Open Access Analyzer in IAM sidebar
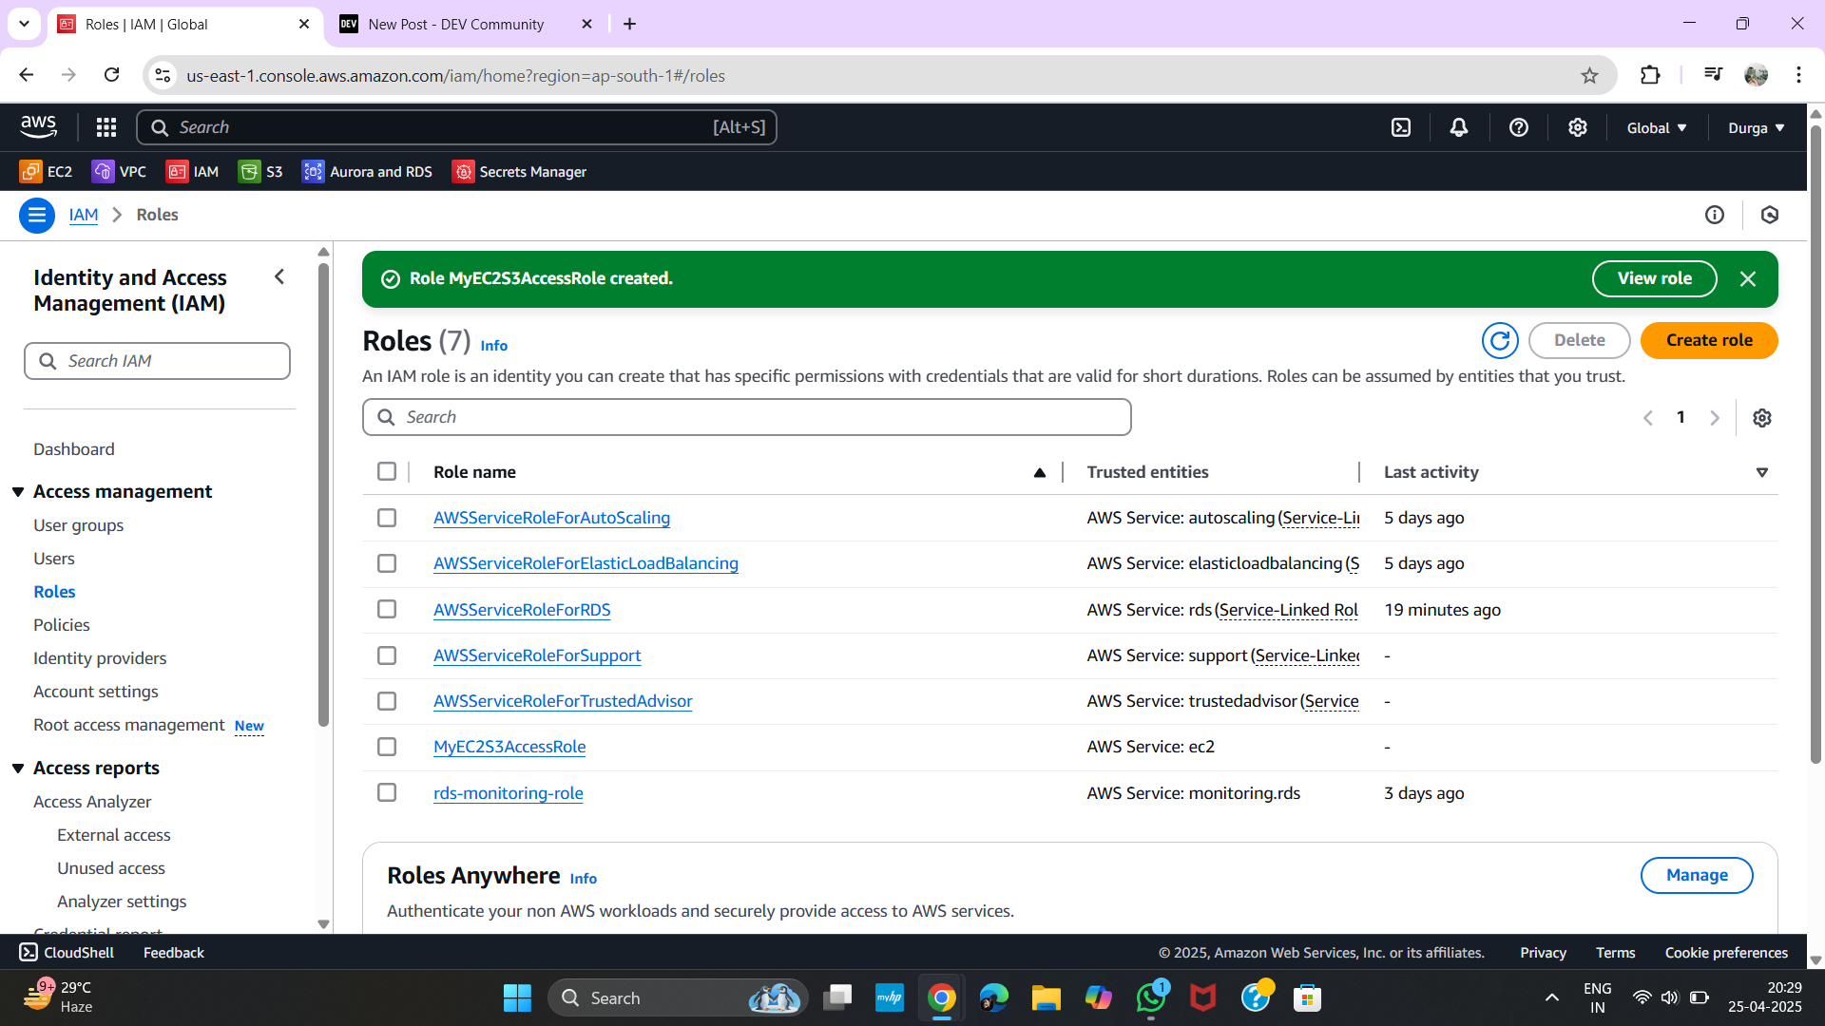1825x1026 pixels. tap(92, 802)
